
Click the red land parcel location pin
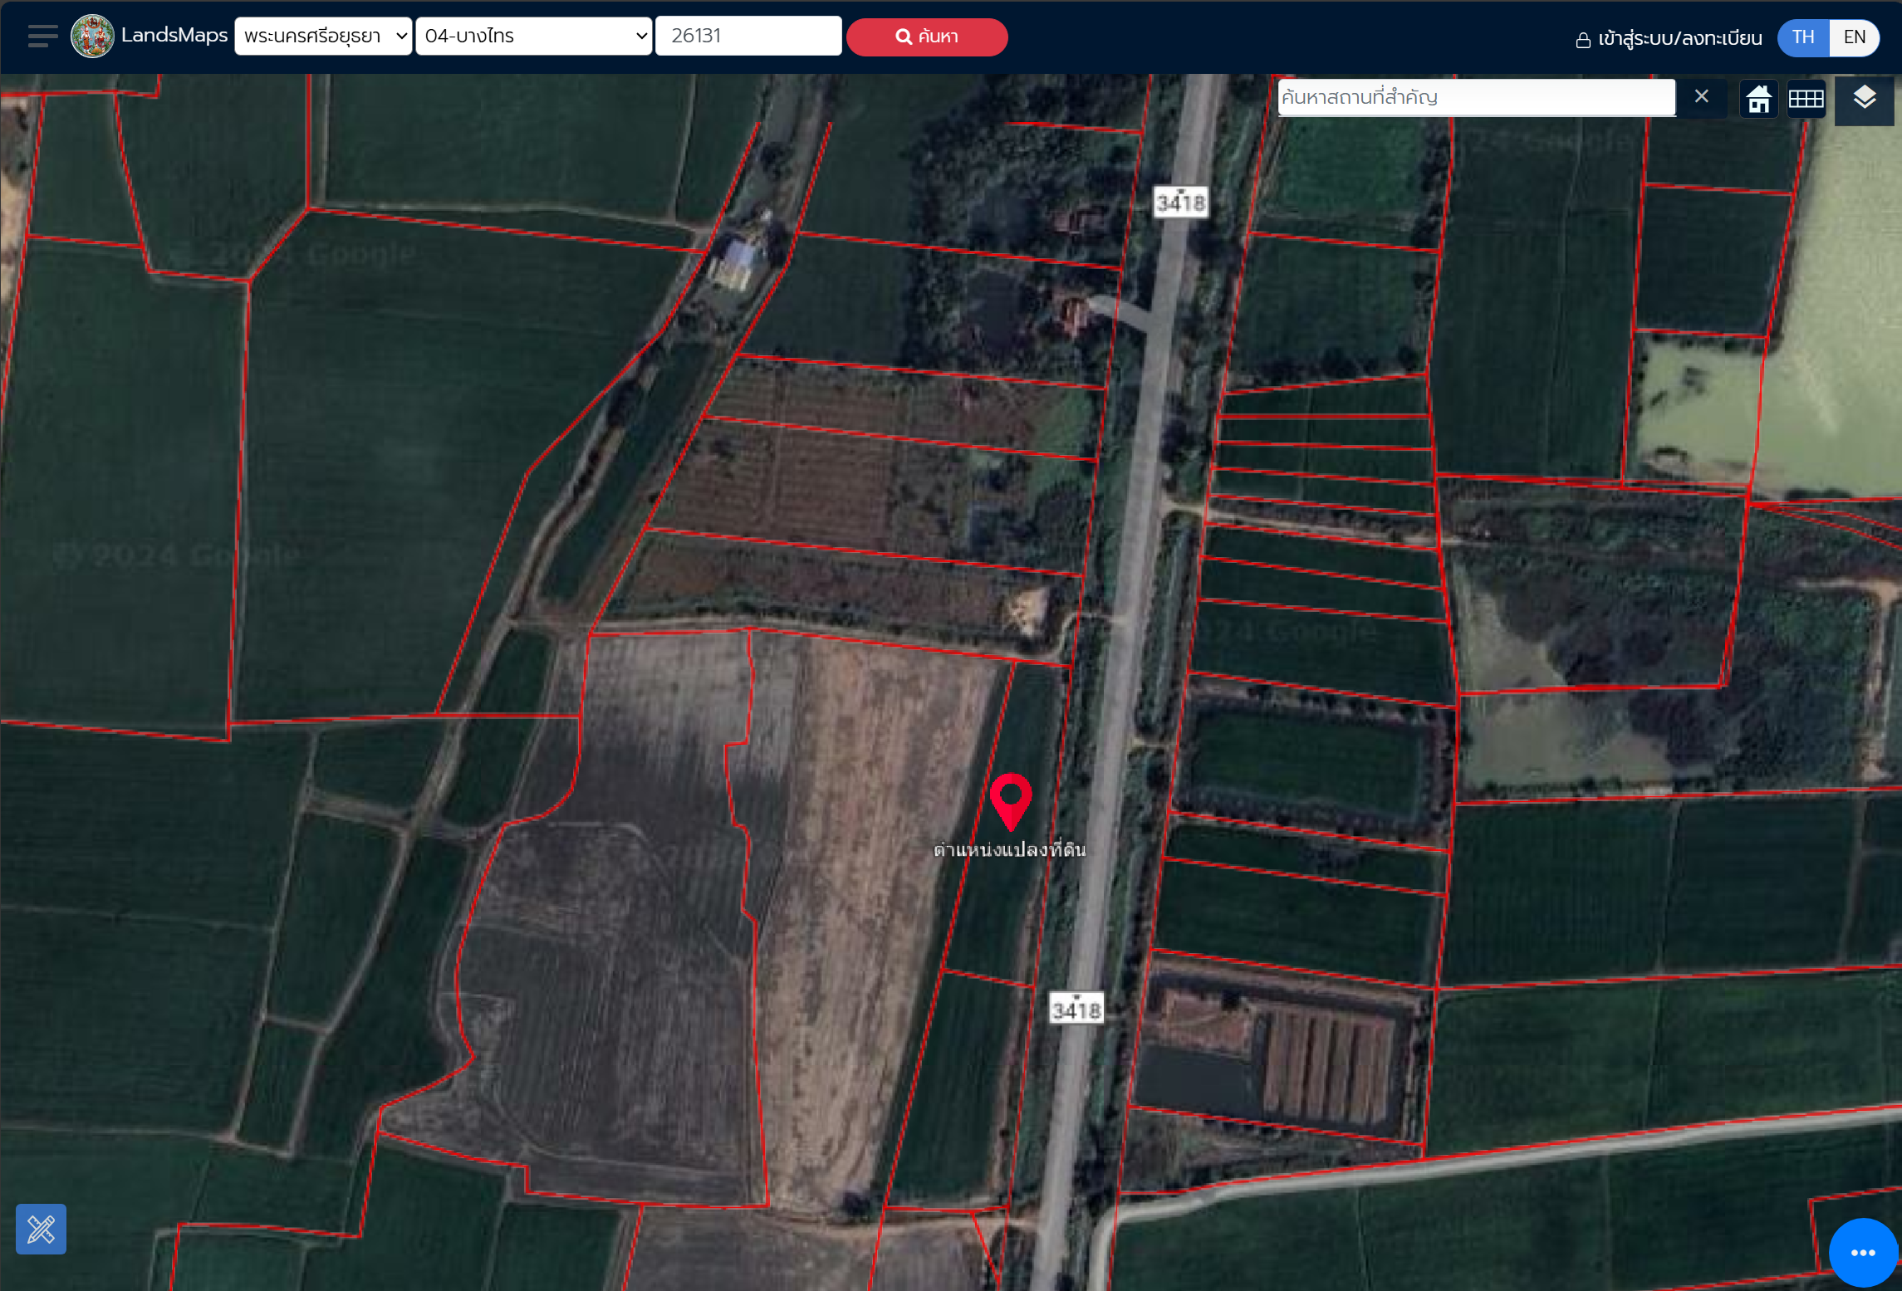1010,800
